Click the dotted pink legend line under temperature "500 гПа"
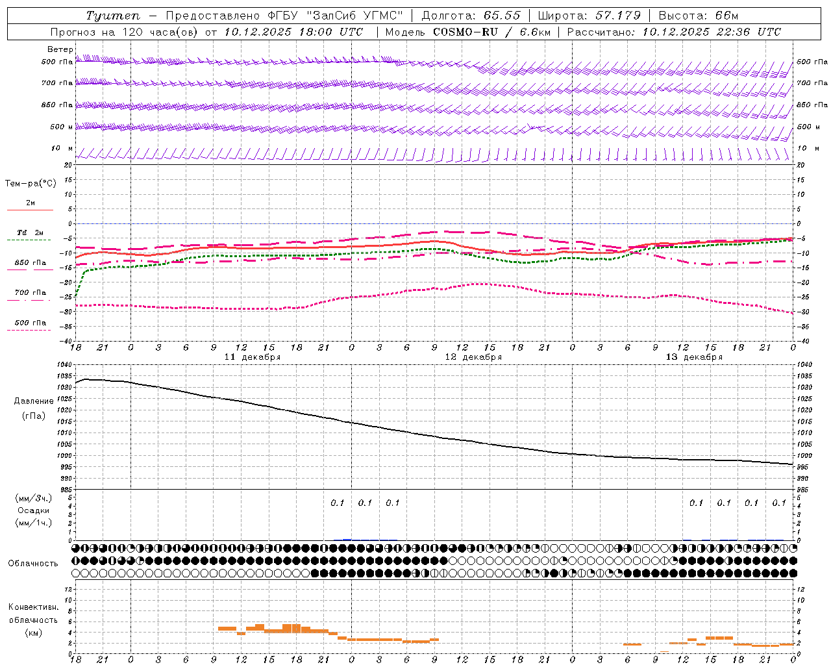Image resolution: width=831 pixels, height=665 pixels. 29,330
